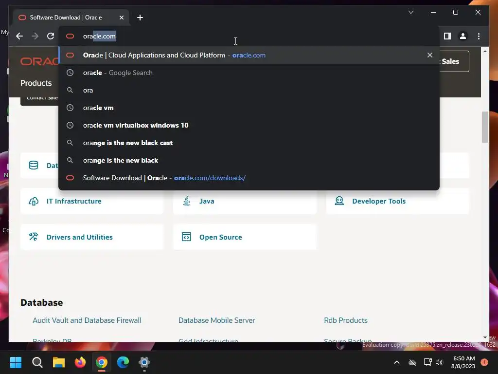Open the Rdb Products link

point(346,320)
